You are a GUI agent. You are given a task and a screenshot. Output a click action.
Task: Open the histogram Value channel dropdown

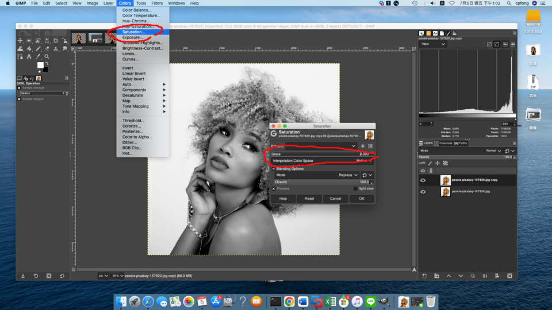433,44
